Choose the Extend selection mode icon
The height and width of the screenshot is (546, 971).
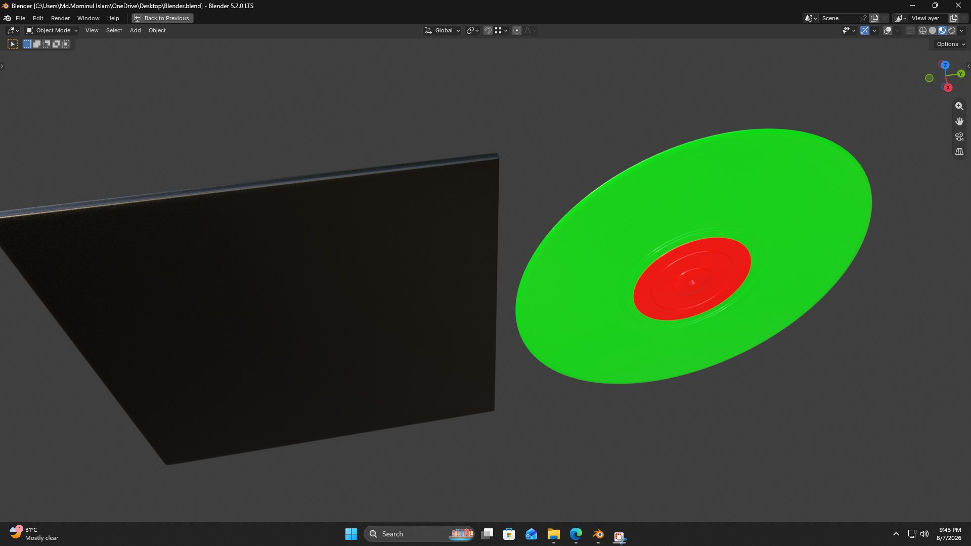(37, 44)
